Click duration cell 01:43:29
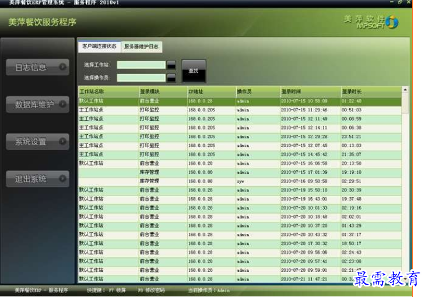425x297 pixels. 352,226
